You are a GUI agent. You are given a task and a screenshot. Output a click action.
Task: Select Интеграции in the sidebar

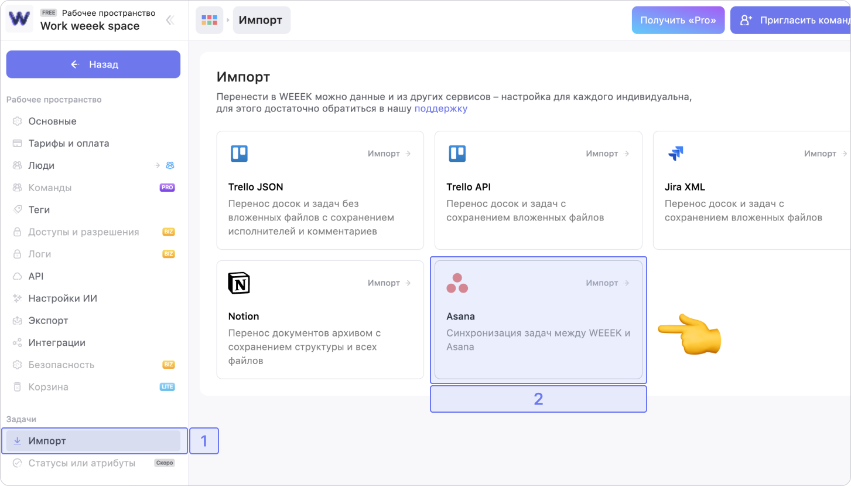click(x=57, y=343)
